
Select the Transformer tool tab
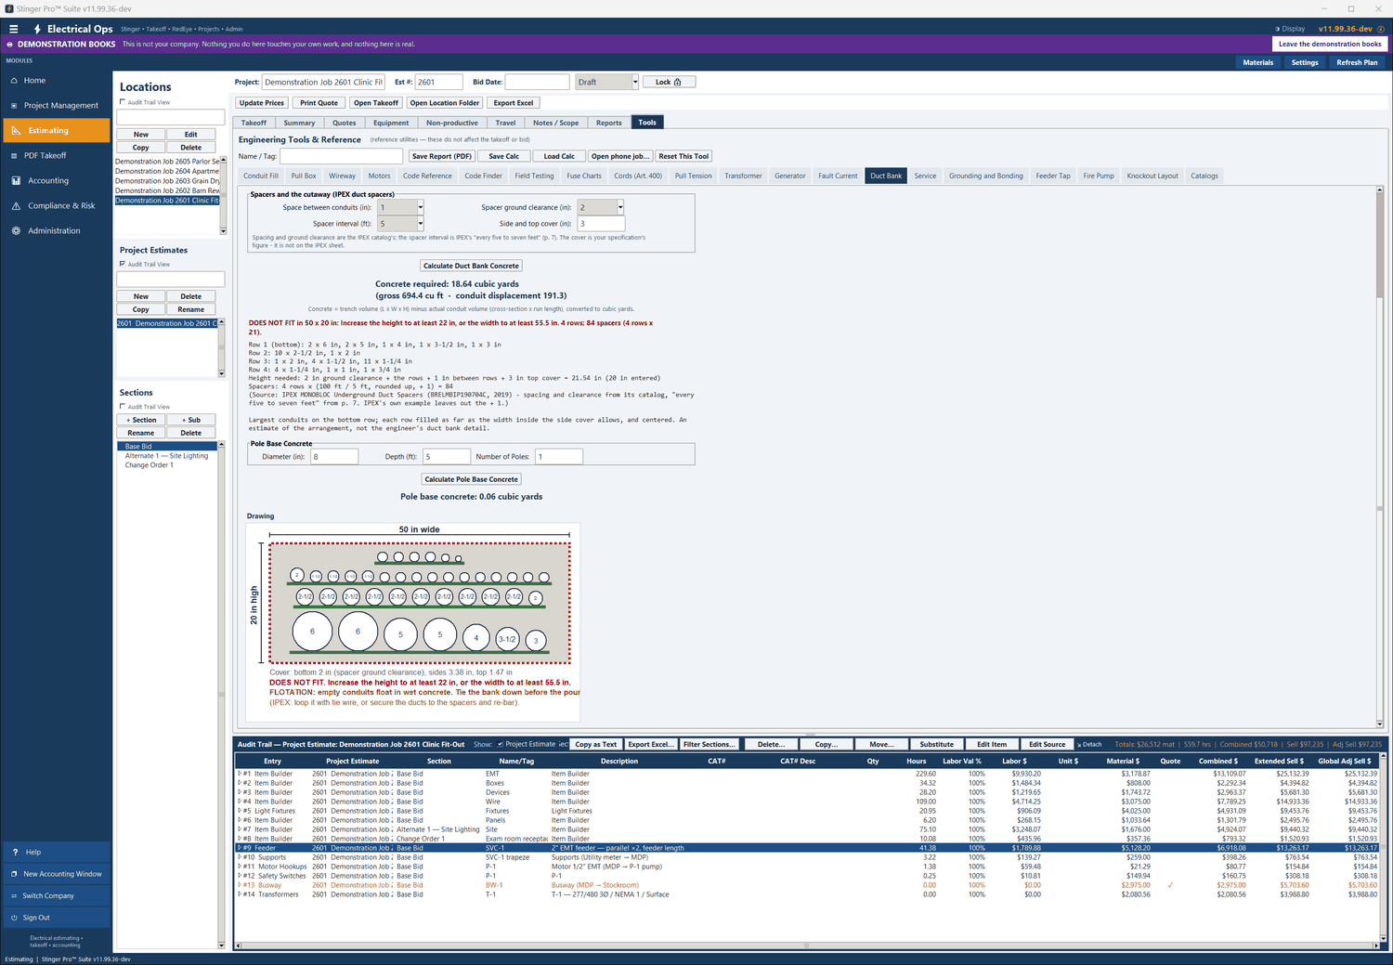pos(743,176)
